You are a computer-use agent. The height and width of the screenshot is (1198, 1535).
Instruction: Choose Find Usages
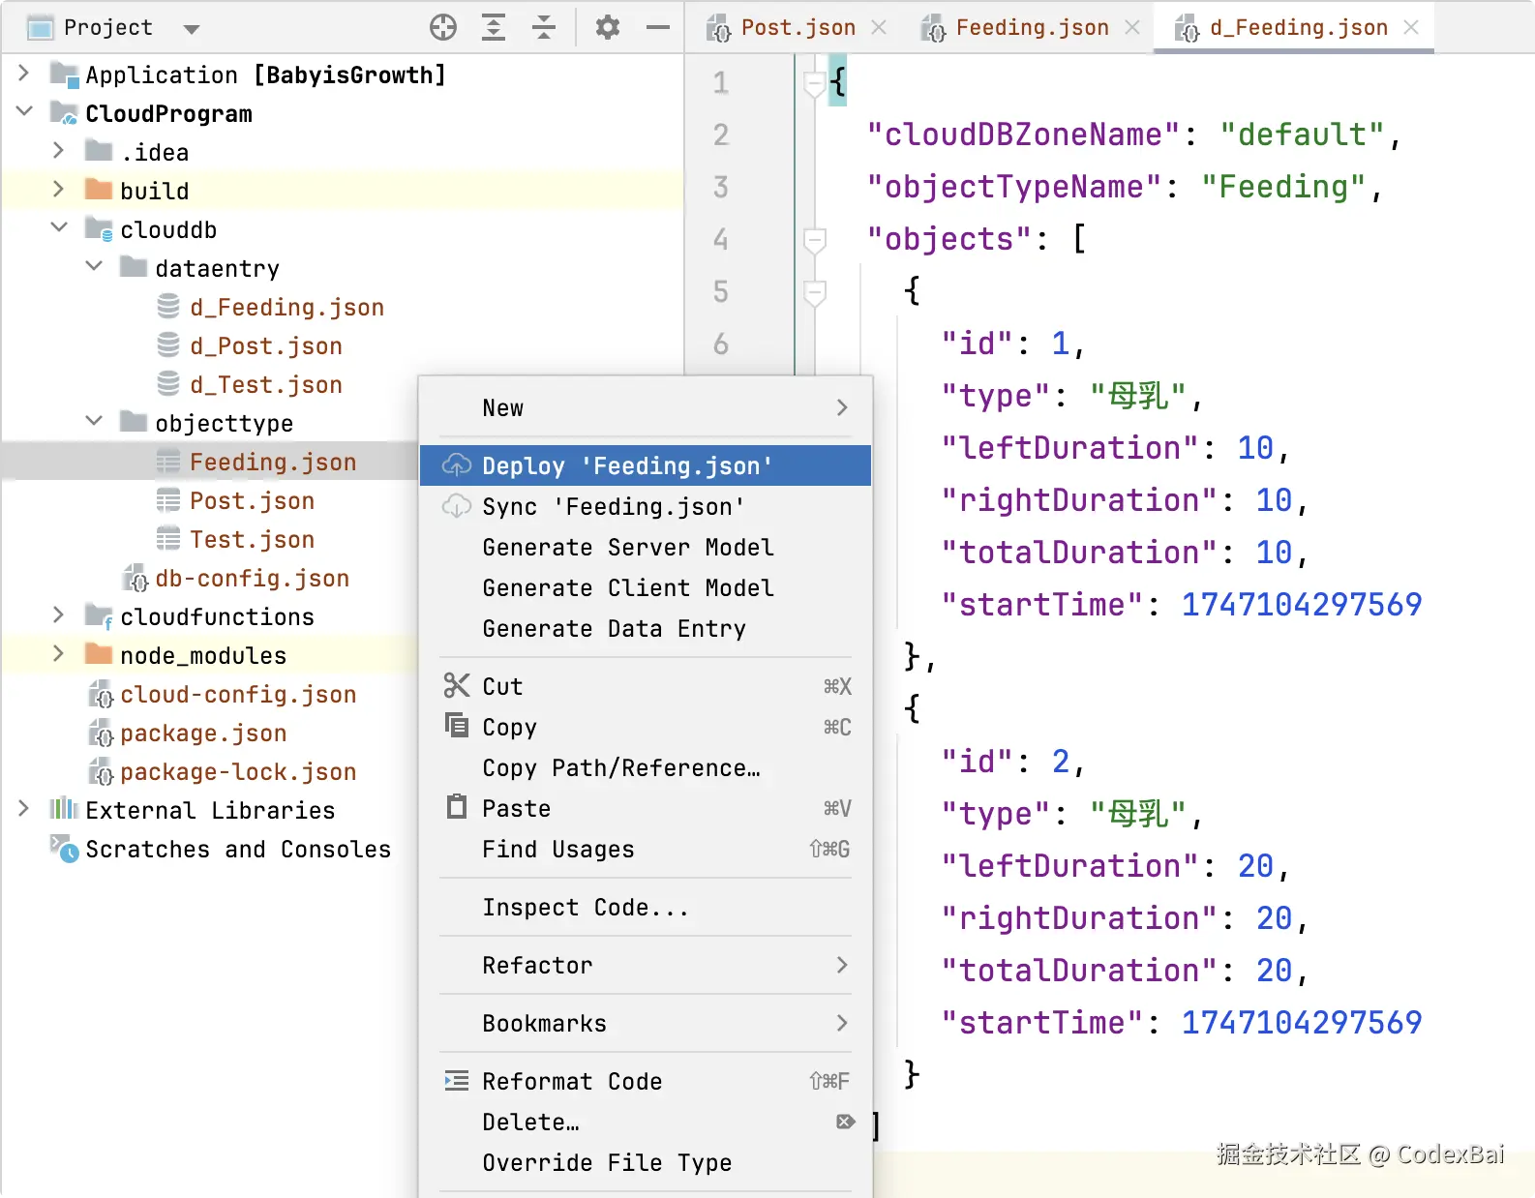point(646,849)
